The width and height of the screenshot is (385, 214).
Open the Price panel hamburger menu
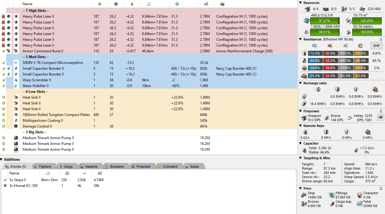coord(381,188)
